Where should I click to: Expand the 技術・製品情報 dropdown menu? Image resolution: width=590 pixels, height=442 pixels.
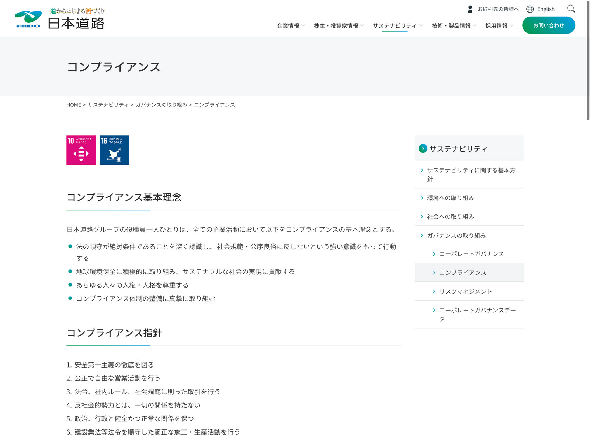454,25
